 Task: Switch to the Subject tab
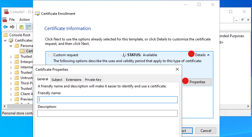[x=57, y=80]
